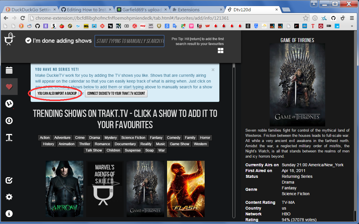This screenshot has width=359, height=224.
Task: Select the Reality genre filter
Action: click(146, 144)
